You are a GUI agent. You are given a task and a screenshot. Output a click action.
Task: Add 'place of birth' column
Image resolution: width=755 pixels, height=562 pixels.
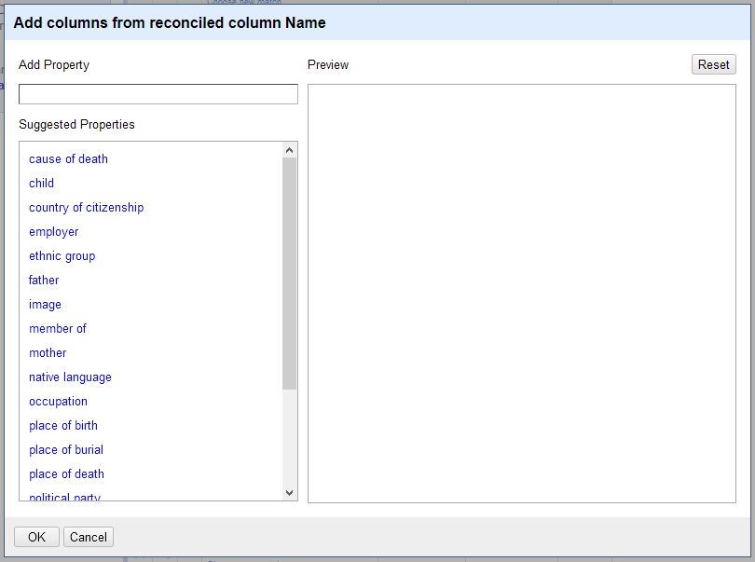click(62, 425)
